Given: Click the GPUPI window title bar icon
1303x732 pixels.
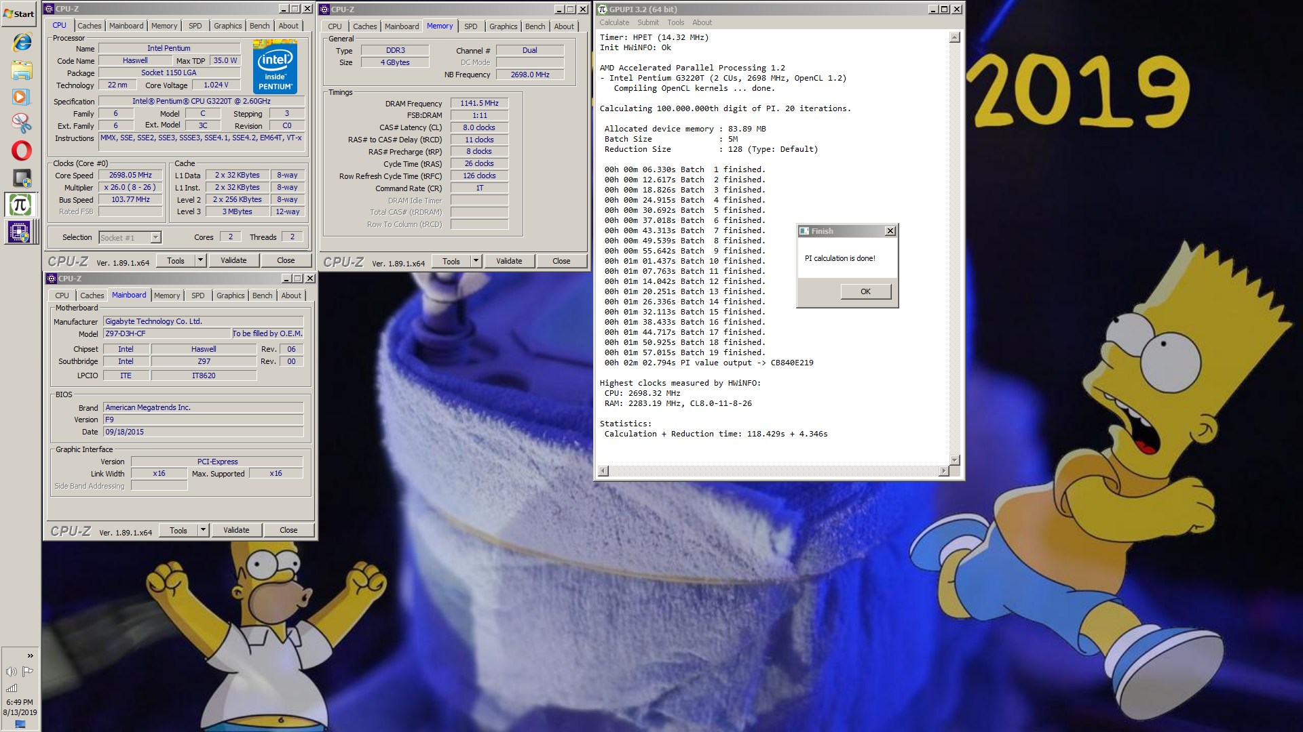Looking at the screenshot, I should [602, 9].
